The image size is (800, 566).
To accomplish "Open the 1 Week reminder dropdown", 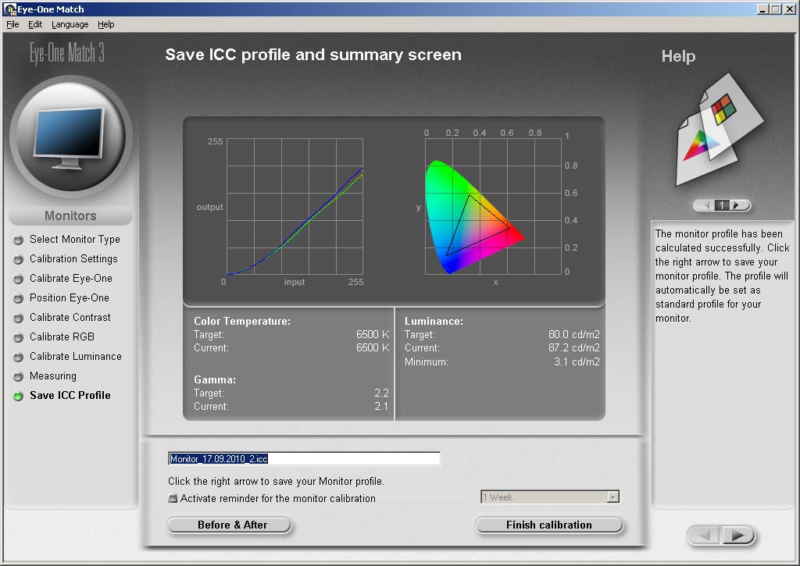I will click(612, 497).
